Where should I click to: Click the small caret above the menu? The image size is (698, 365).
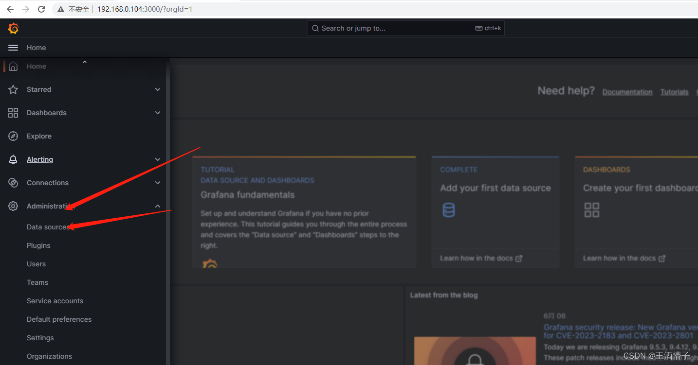click(x=84, y=62)
